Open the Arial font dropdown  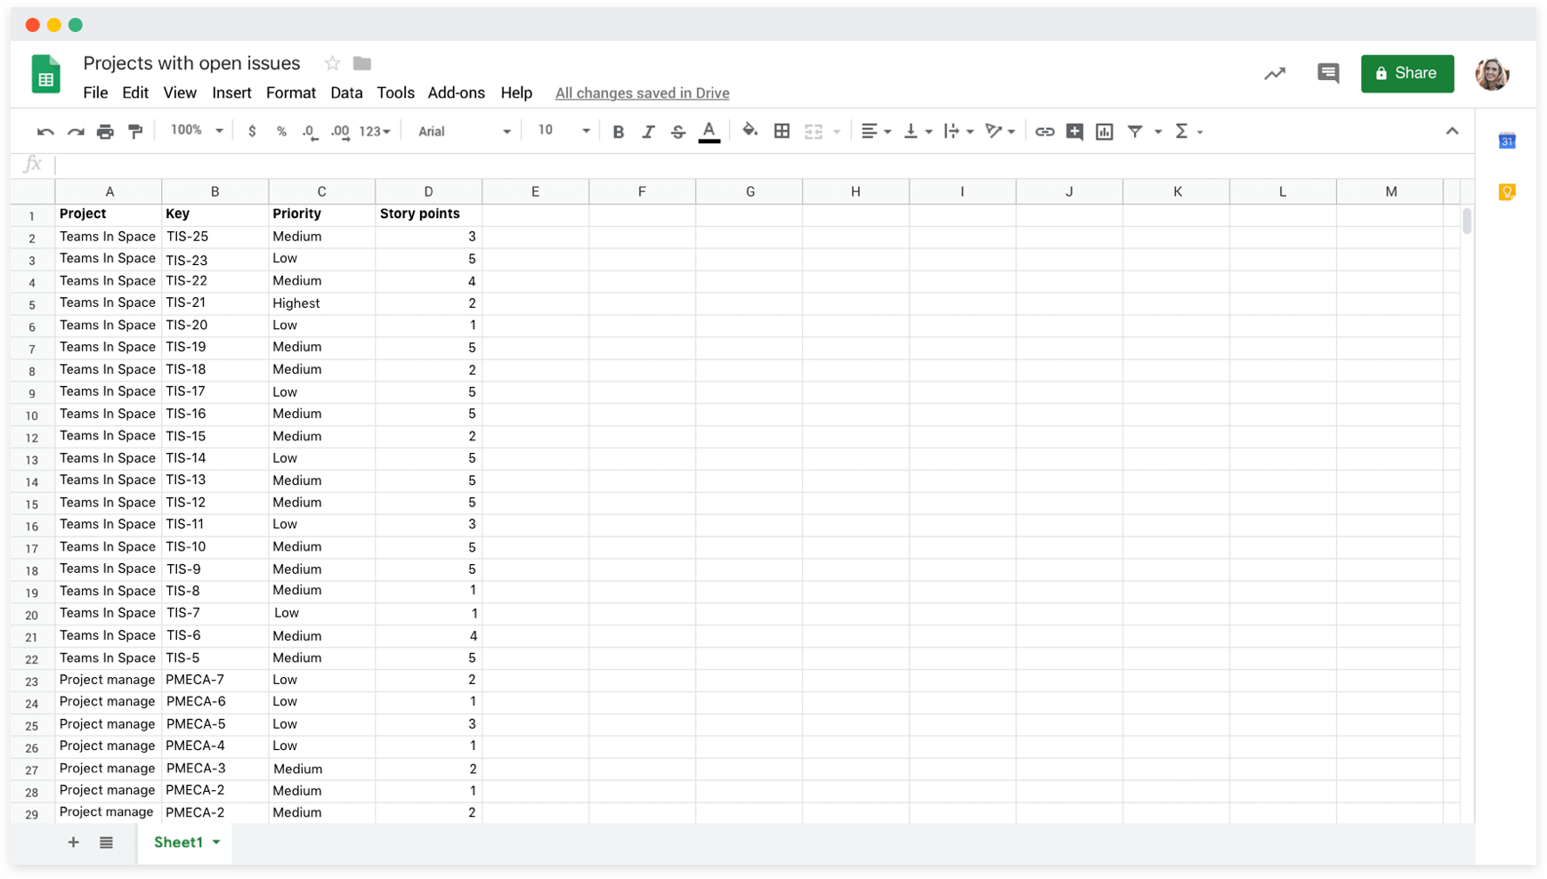point(506,131)
